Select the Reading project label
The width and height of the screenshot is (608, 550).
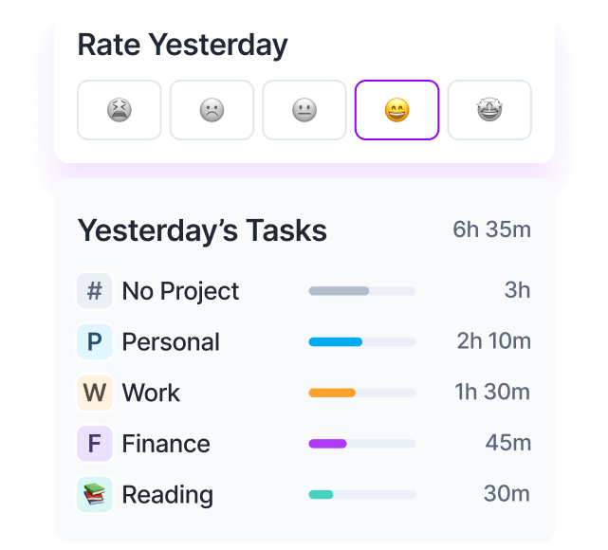click(168, 495)
